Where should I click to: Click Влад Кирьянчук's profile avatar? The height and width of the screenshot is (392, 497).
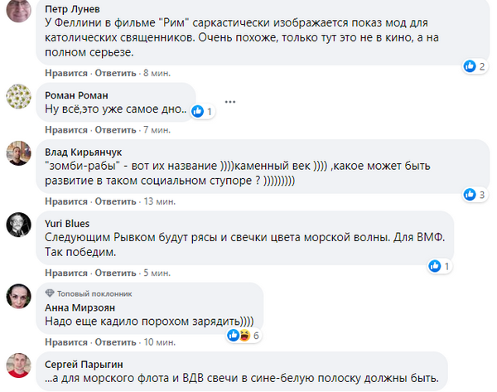19,155
